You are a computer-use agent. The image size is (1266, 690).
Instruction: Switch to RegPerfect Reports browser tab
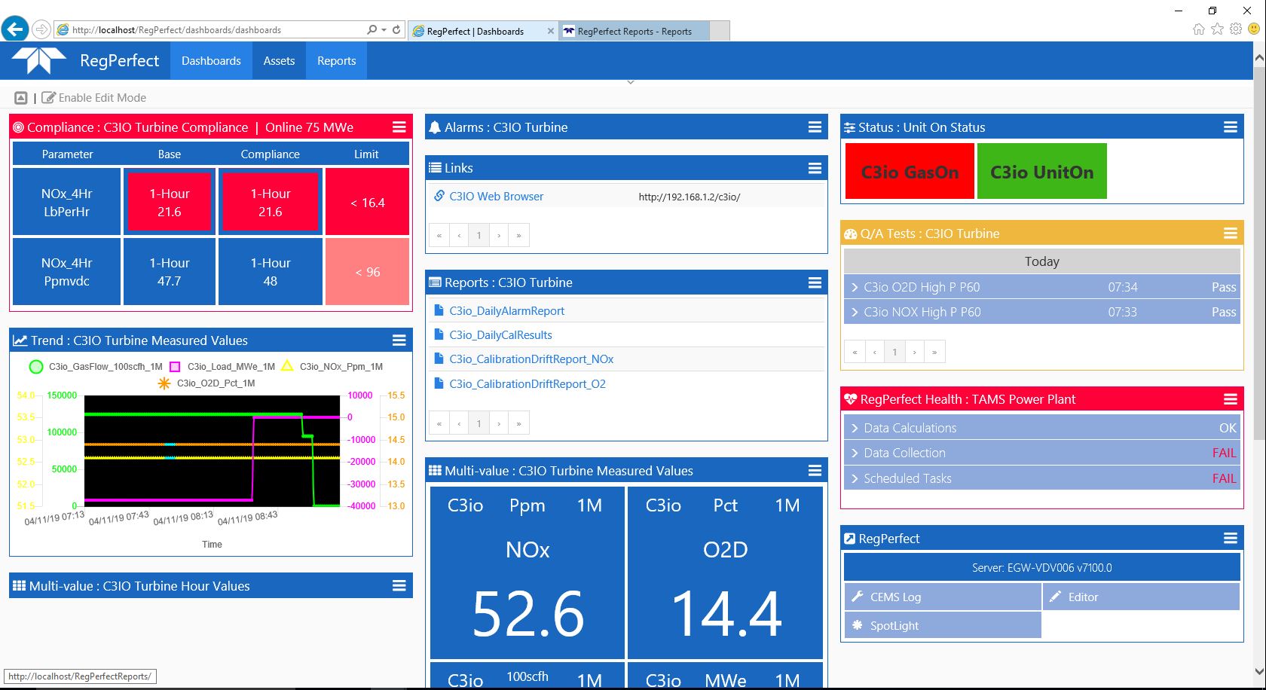[x=634, y=31]
